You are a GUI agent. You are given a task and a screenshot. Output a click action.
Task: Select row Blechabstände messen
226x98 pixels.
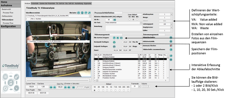130,76
